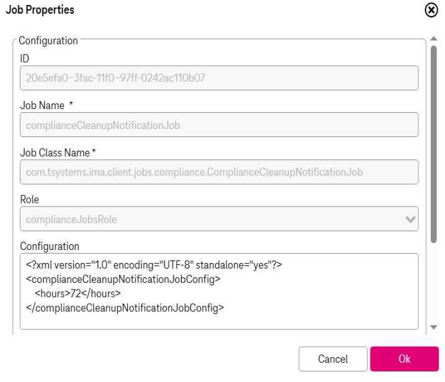Screen dimensions: 445x382
Task: Click the scrollbar track below the thumb
Action: (x=433, y=283)
